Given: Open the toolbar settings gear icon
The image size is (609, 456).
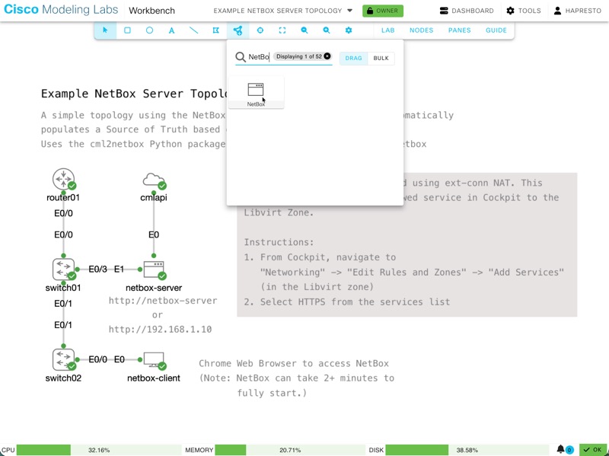Looking at the screenshot, I should 348,30.
